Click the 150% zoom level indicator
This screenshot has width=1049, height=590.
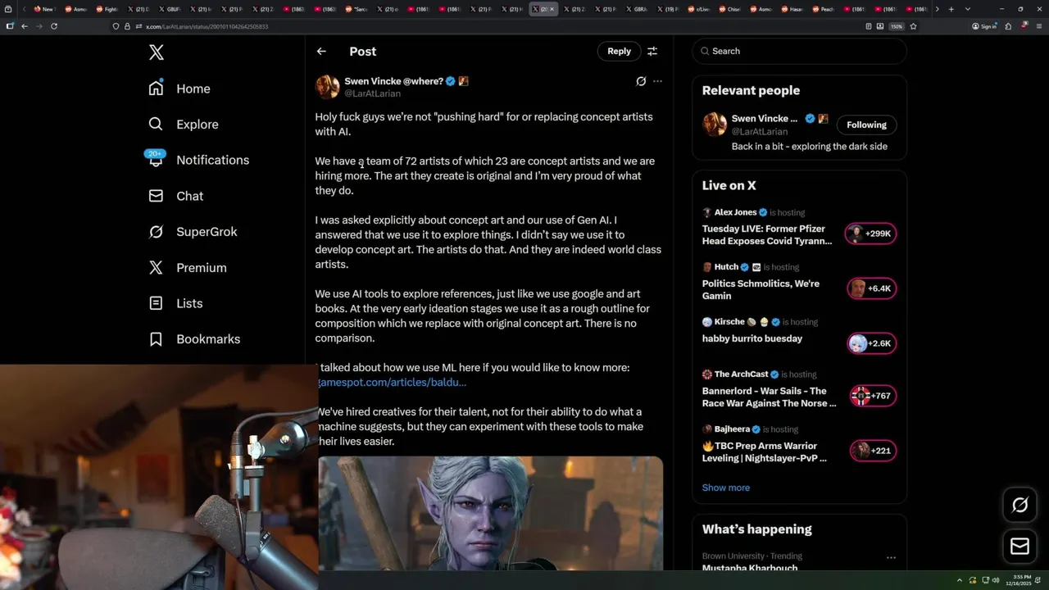897,26
